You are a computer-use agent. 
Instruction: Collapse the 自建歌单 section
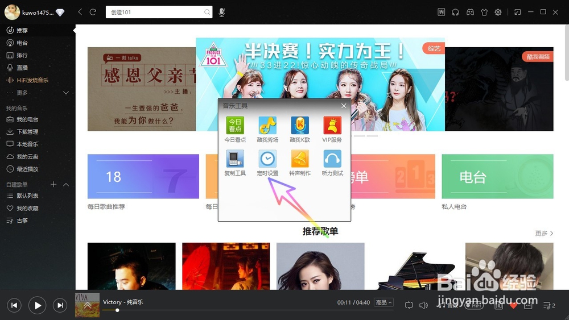(66, 185)
